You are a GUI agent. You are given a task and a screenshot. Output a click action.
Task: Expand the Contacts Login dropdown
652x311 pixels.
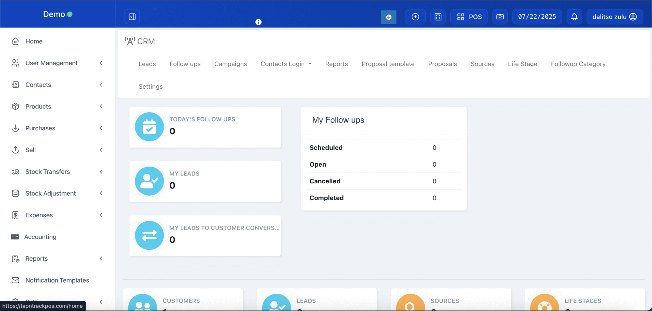(286, 64)
